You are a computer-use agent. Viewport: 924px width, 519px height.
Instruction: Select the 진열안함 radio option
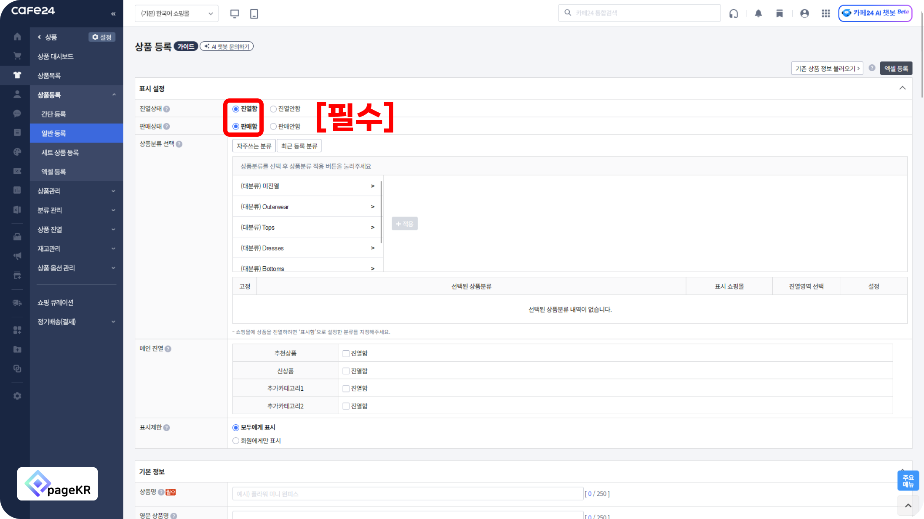click(x=273, y=109)
